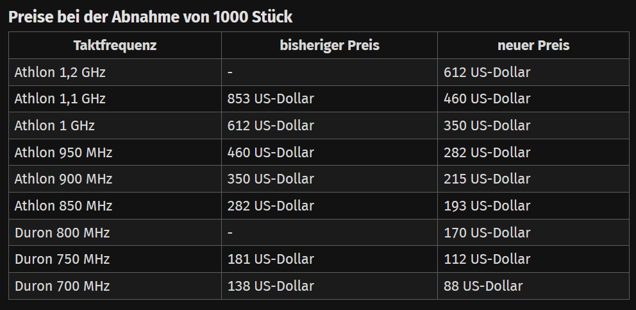Click the Taktfrequenz column header
The height and width of the screenshot is (310, 636).
point(115,46)
